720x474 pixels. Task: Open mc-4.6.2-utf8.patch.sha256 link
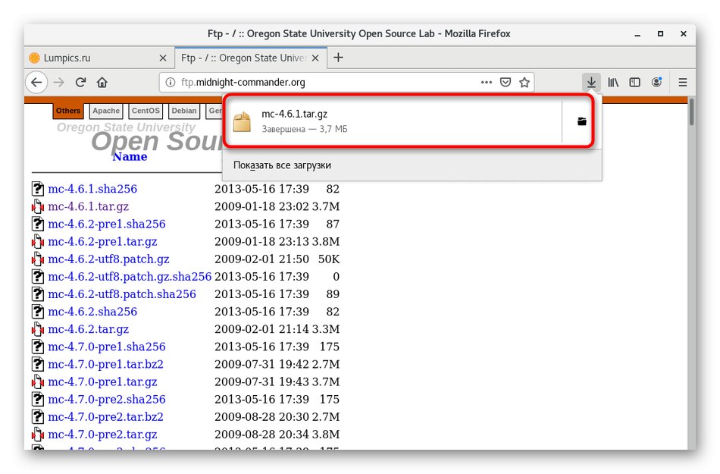tap(122, 294)
